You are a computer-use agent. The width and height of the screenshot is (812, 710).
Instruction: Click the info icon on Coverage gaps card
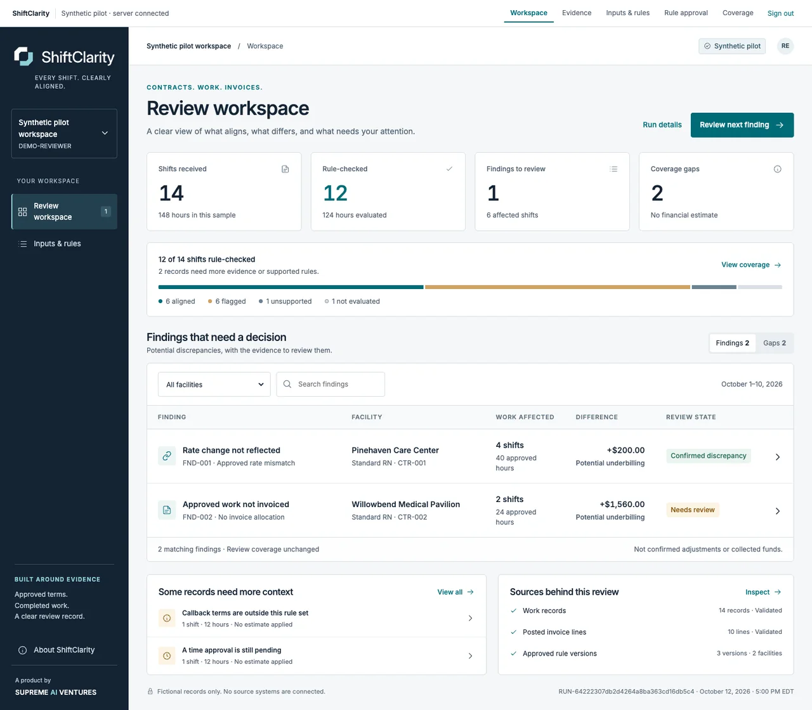tap(778, 169)
